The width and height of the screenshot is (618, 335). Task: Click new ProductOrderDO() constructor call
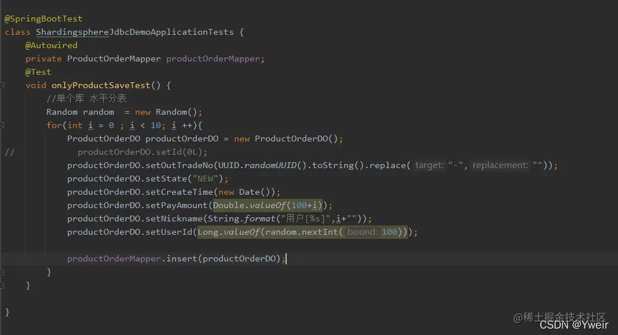(x=286, y=139)
